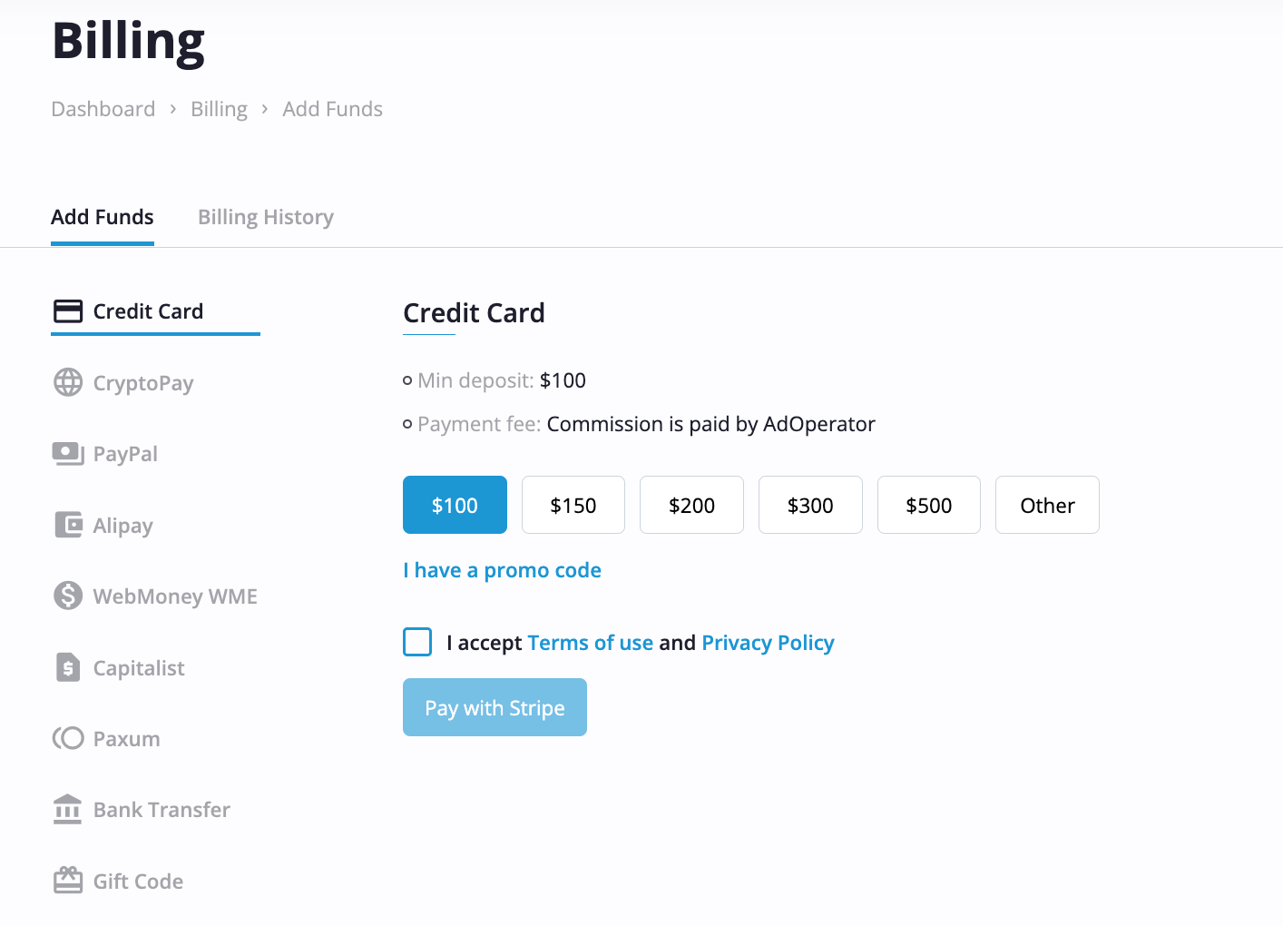Go to Dashboard in the breadcrumb
The height and width of the screenshot is (926, 1283).
(103, 109)
